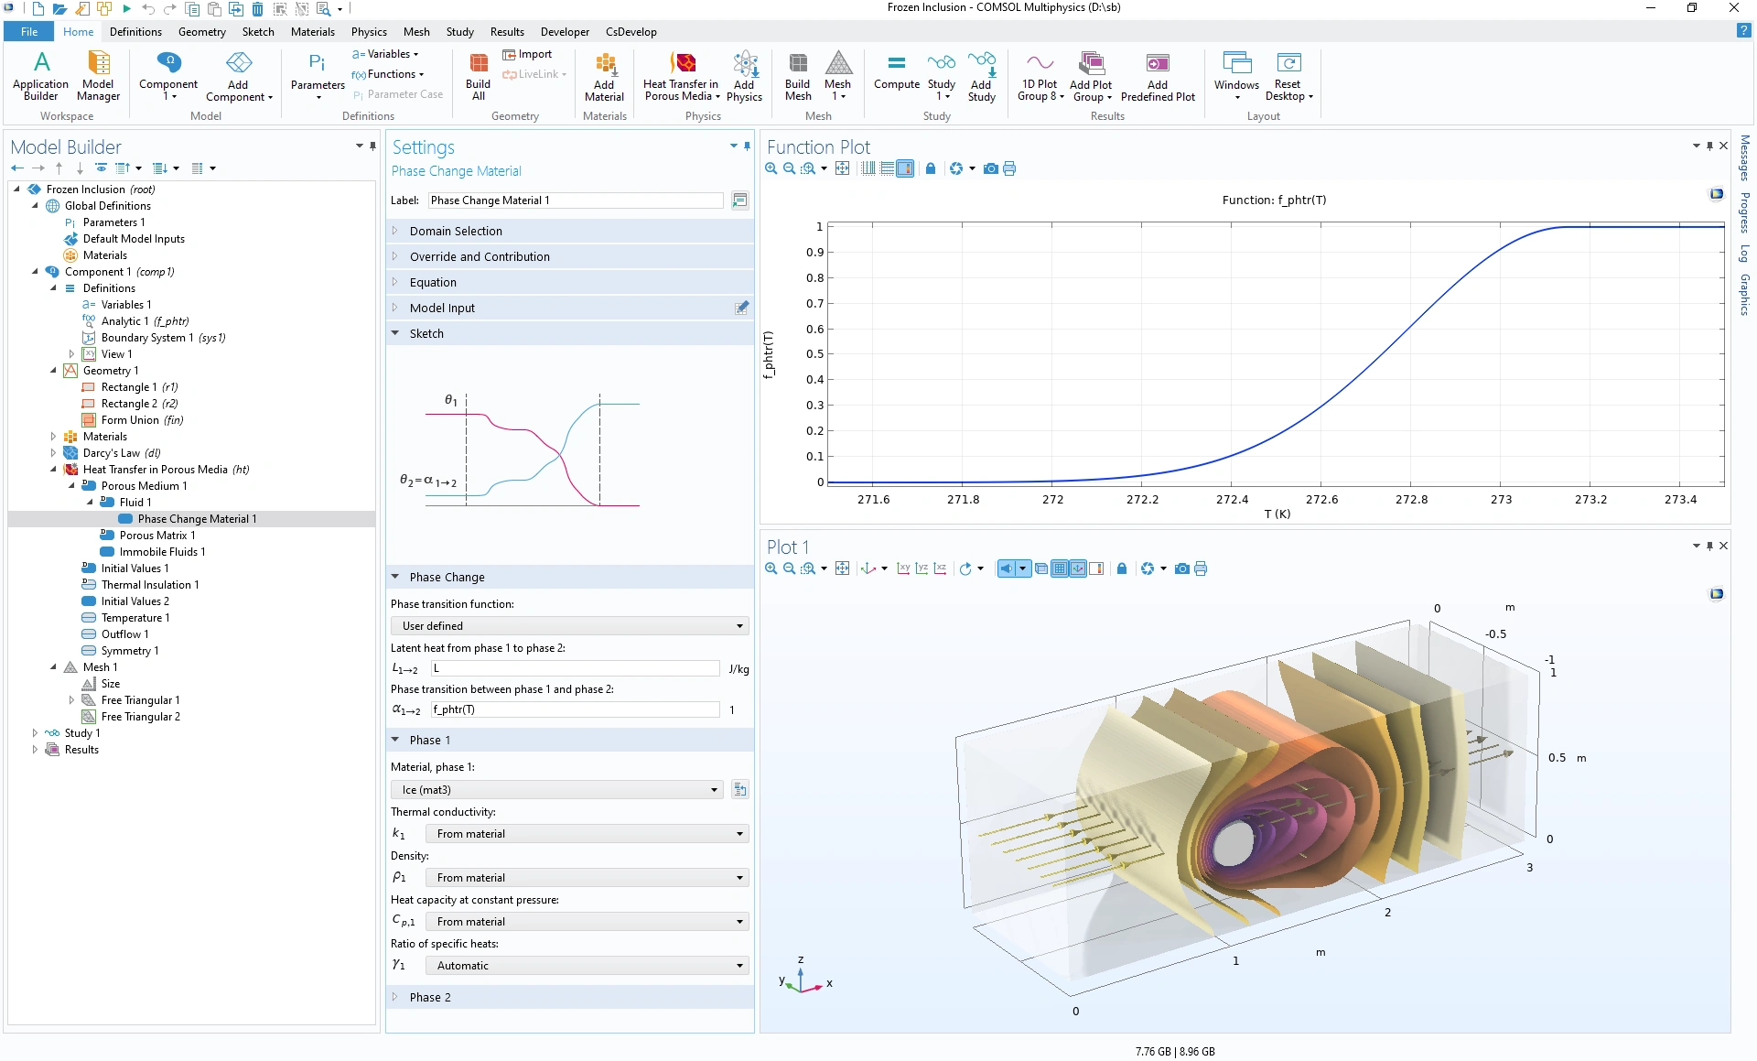
Task: Take snapshot of Function Plot
Action: (x=990, y=168)
